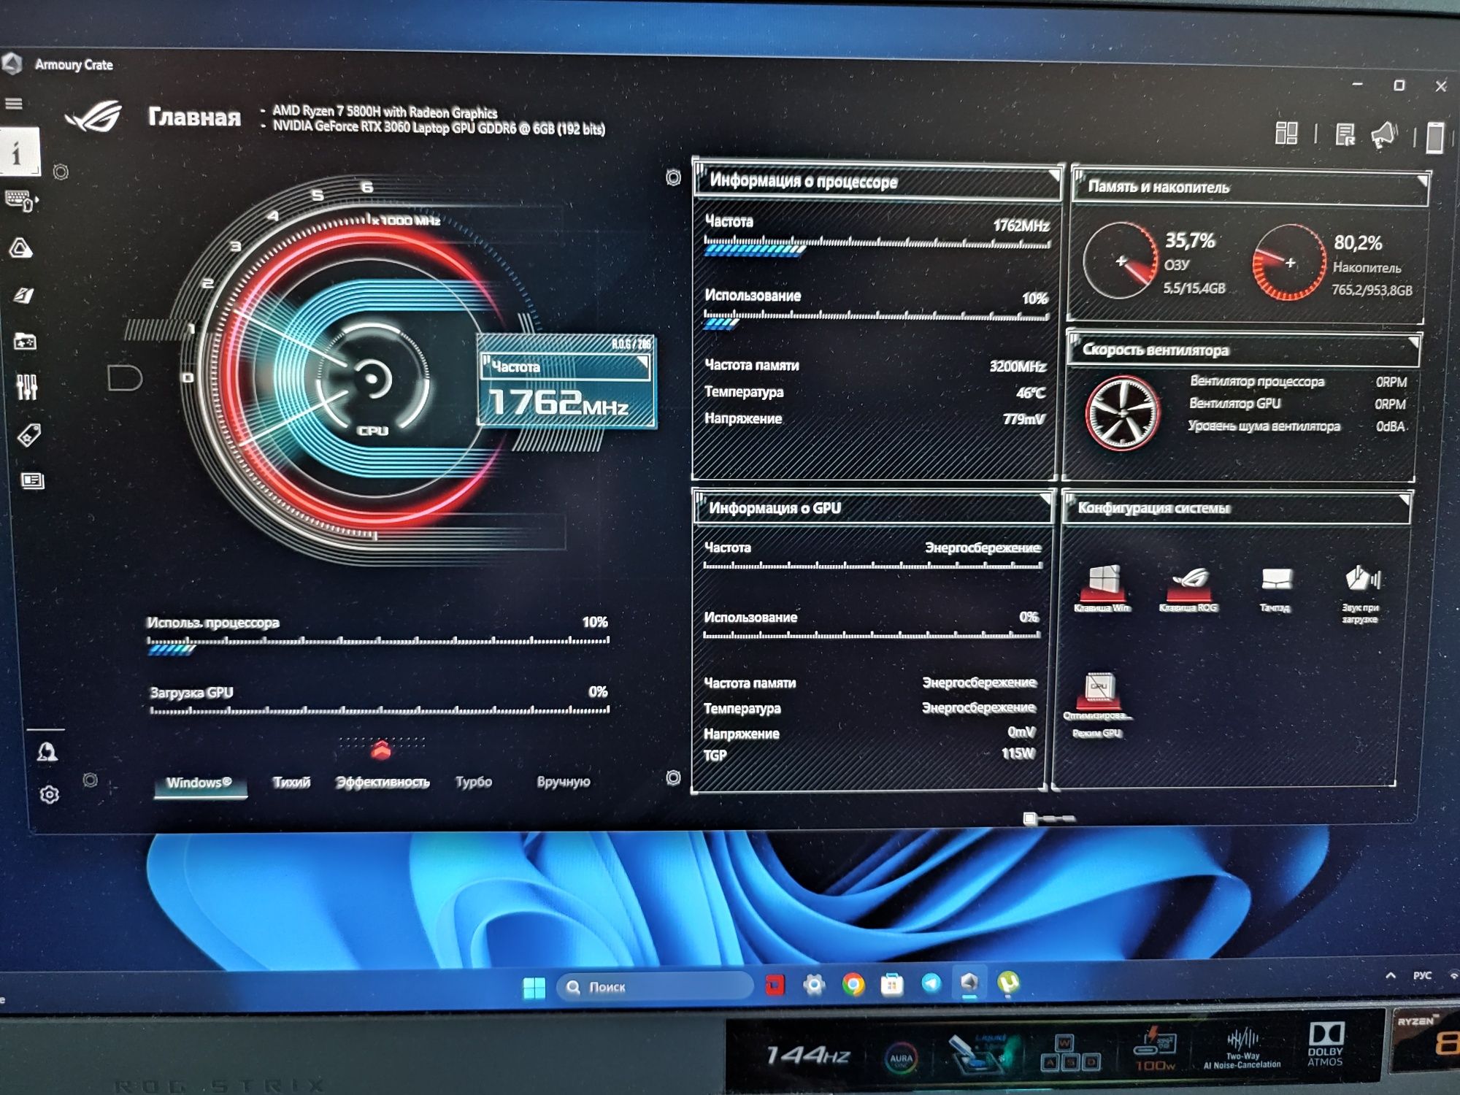Screen dimensions: 1460x1095
Task: Click gear icon above the CPU gauge left
Action: tap(61, 172)
